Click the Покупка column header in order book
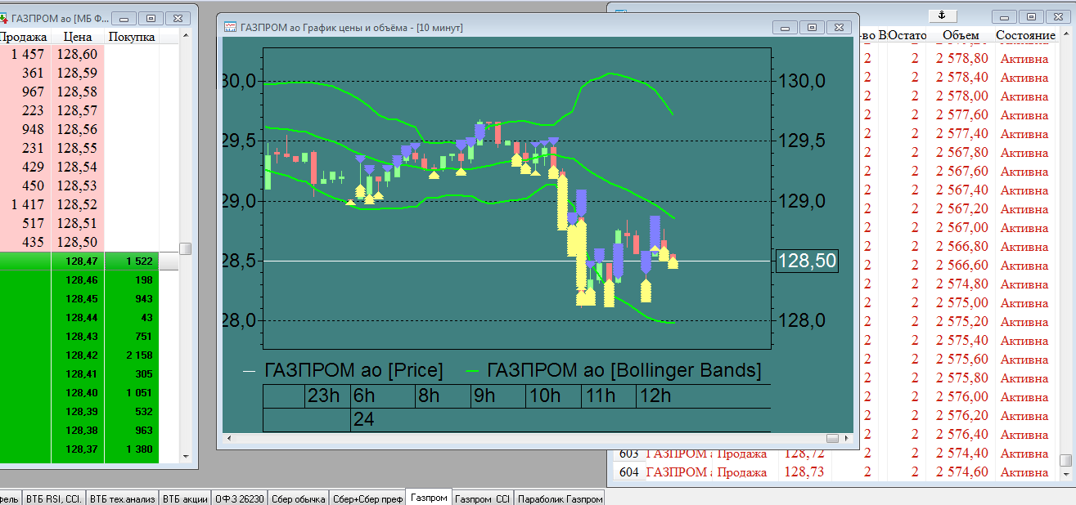1076x505 pixels. tap(131, 37)
